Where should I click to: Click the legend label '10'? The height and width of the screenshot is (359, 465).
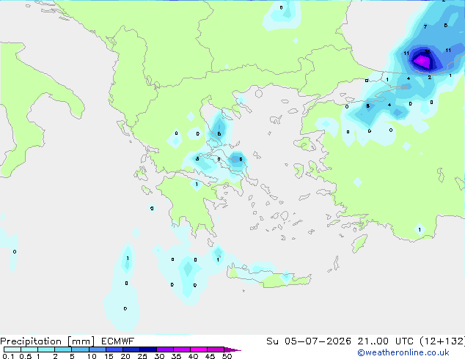pyautogui.click(x=92, y=356)
